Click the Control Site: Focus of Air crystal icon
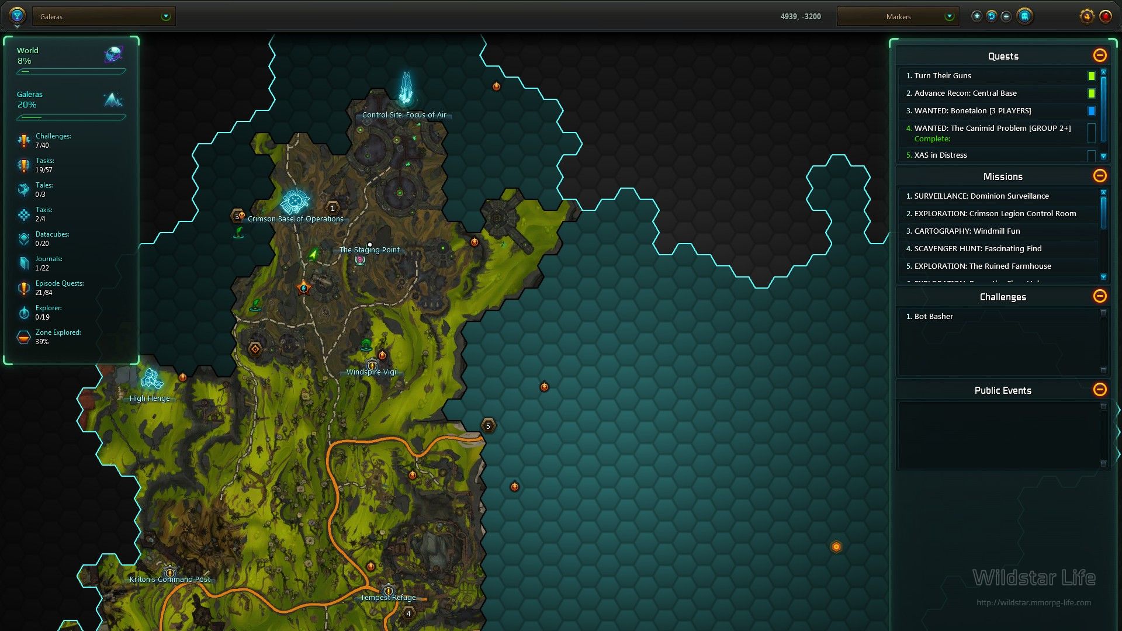Screen dimensions: 1122x631 coord(406,88)
